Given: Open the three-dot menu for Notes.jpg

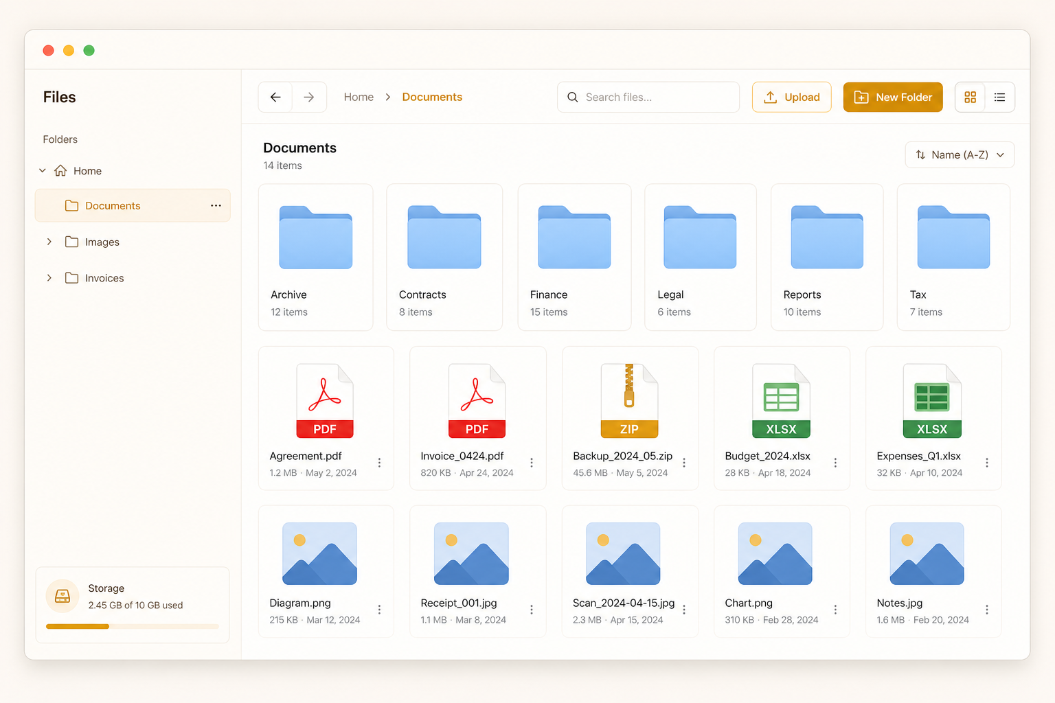Looking at the screenshot, I should coord(987,610).
